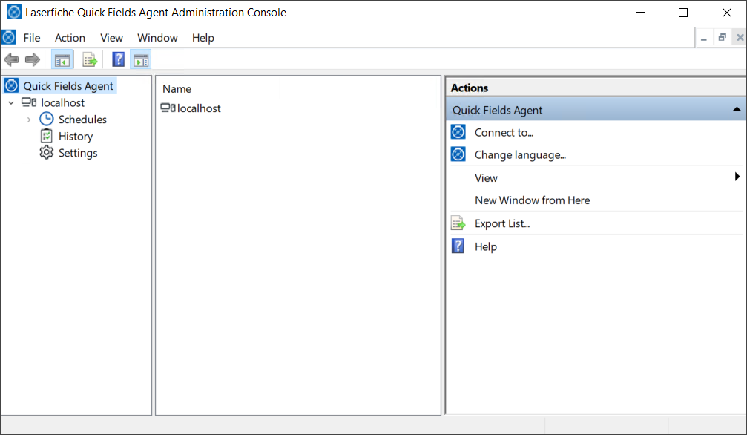Open Settings gear node in tree
Screen dimensions: 747x435
point(46,153)
